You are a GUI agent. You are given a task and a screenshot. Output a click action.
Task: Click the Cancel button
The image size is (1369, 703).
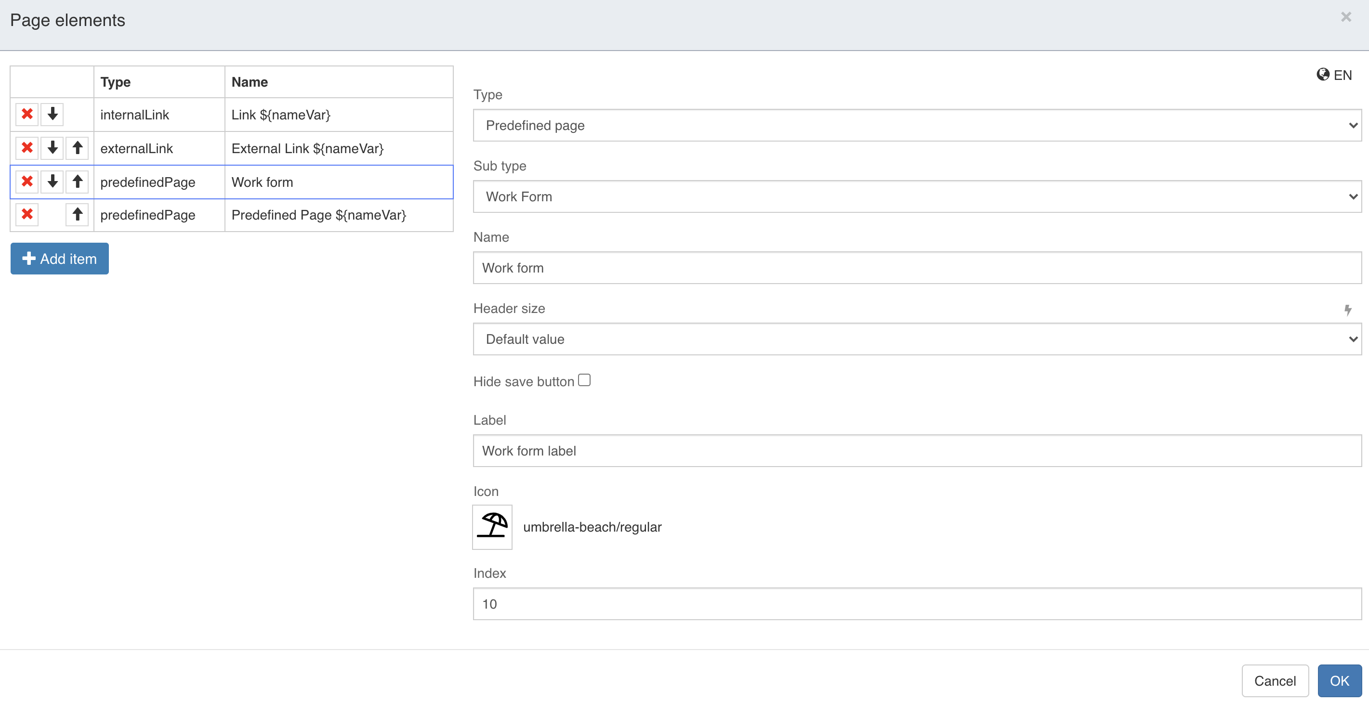click(x=1275, y=681)
